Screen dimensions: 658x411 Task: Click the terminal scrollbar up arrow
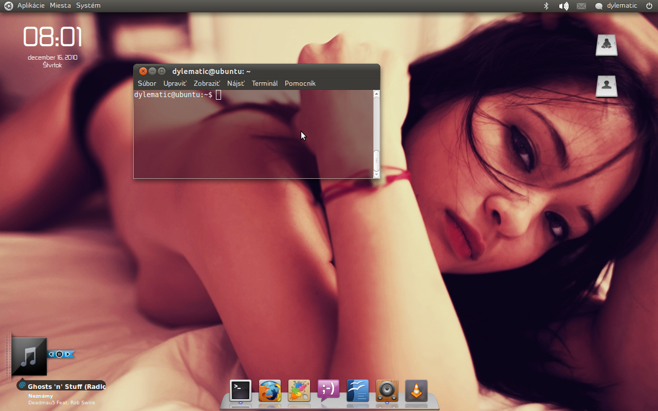[376, 94]
